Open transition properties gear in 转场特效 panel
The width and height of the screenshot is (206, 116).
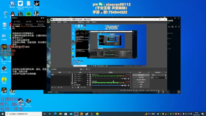pyautogui.click(x=165, y=75)
